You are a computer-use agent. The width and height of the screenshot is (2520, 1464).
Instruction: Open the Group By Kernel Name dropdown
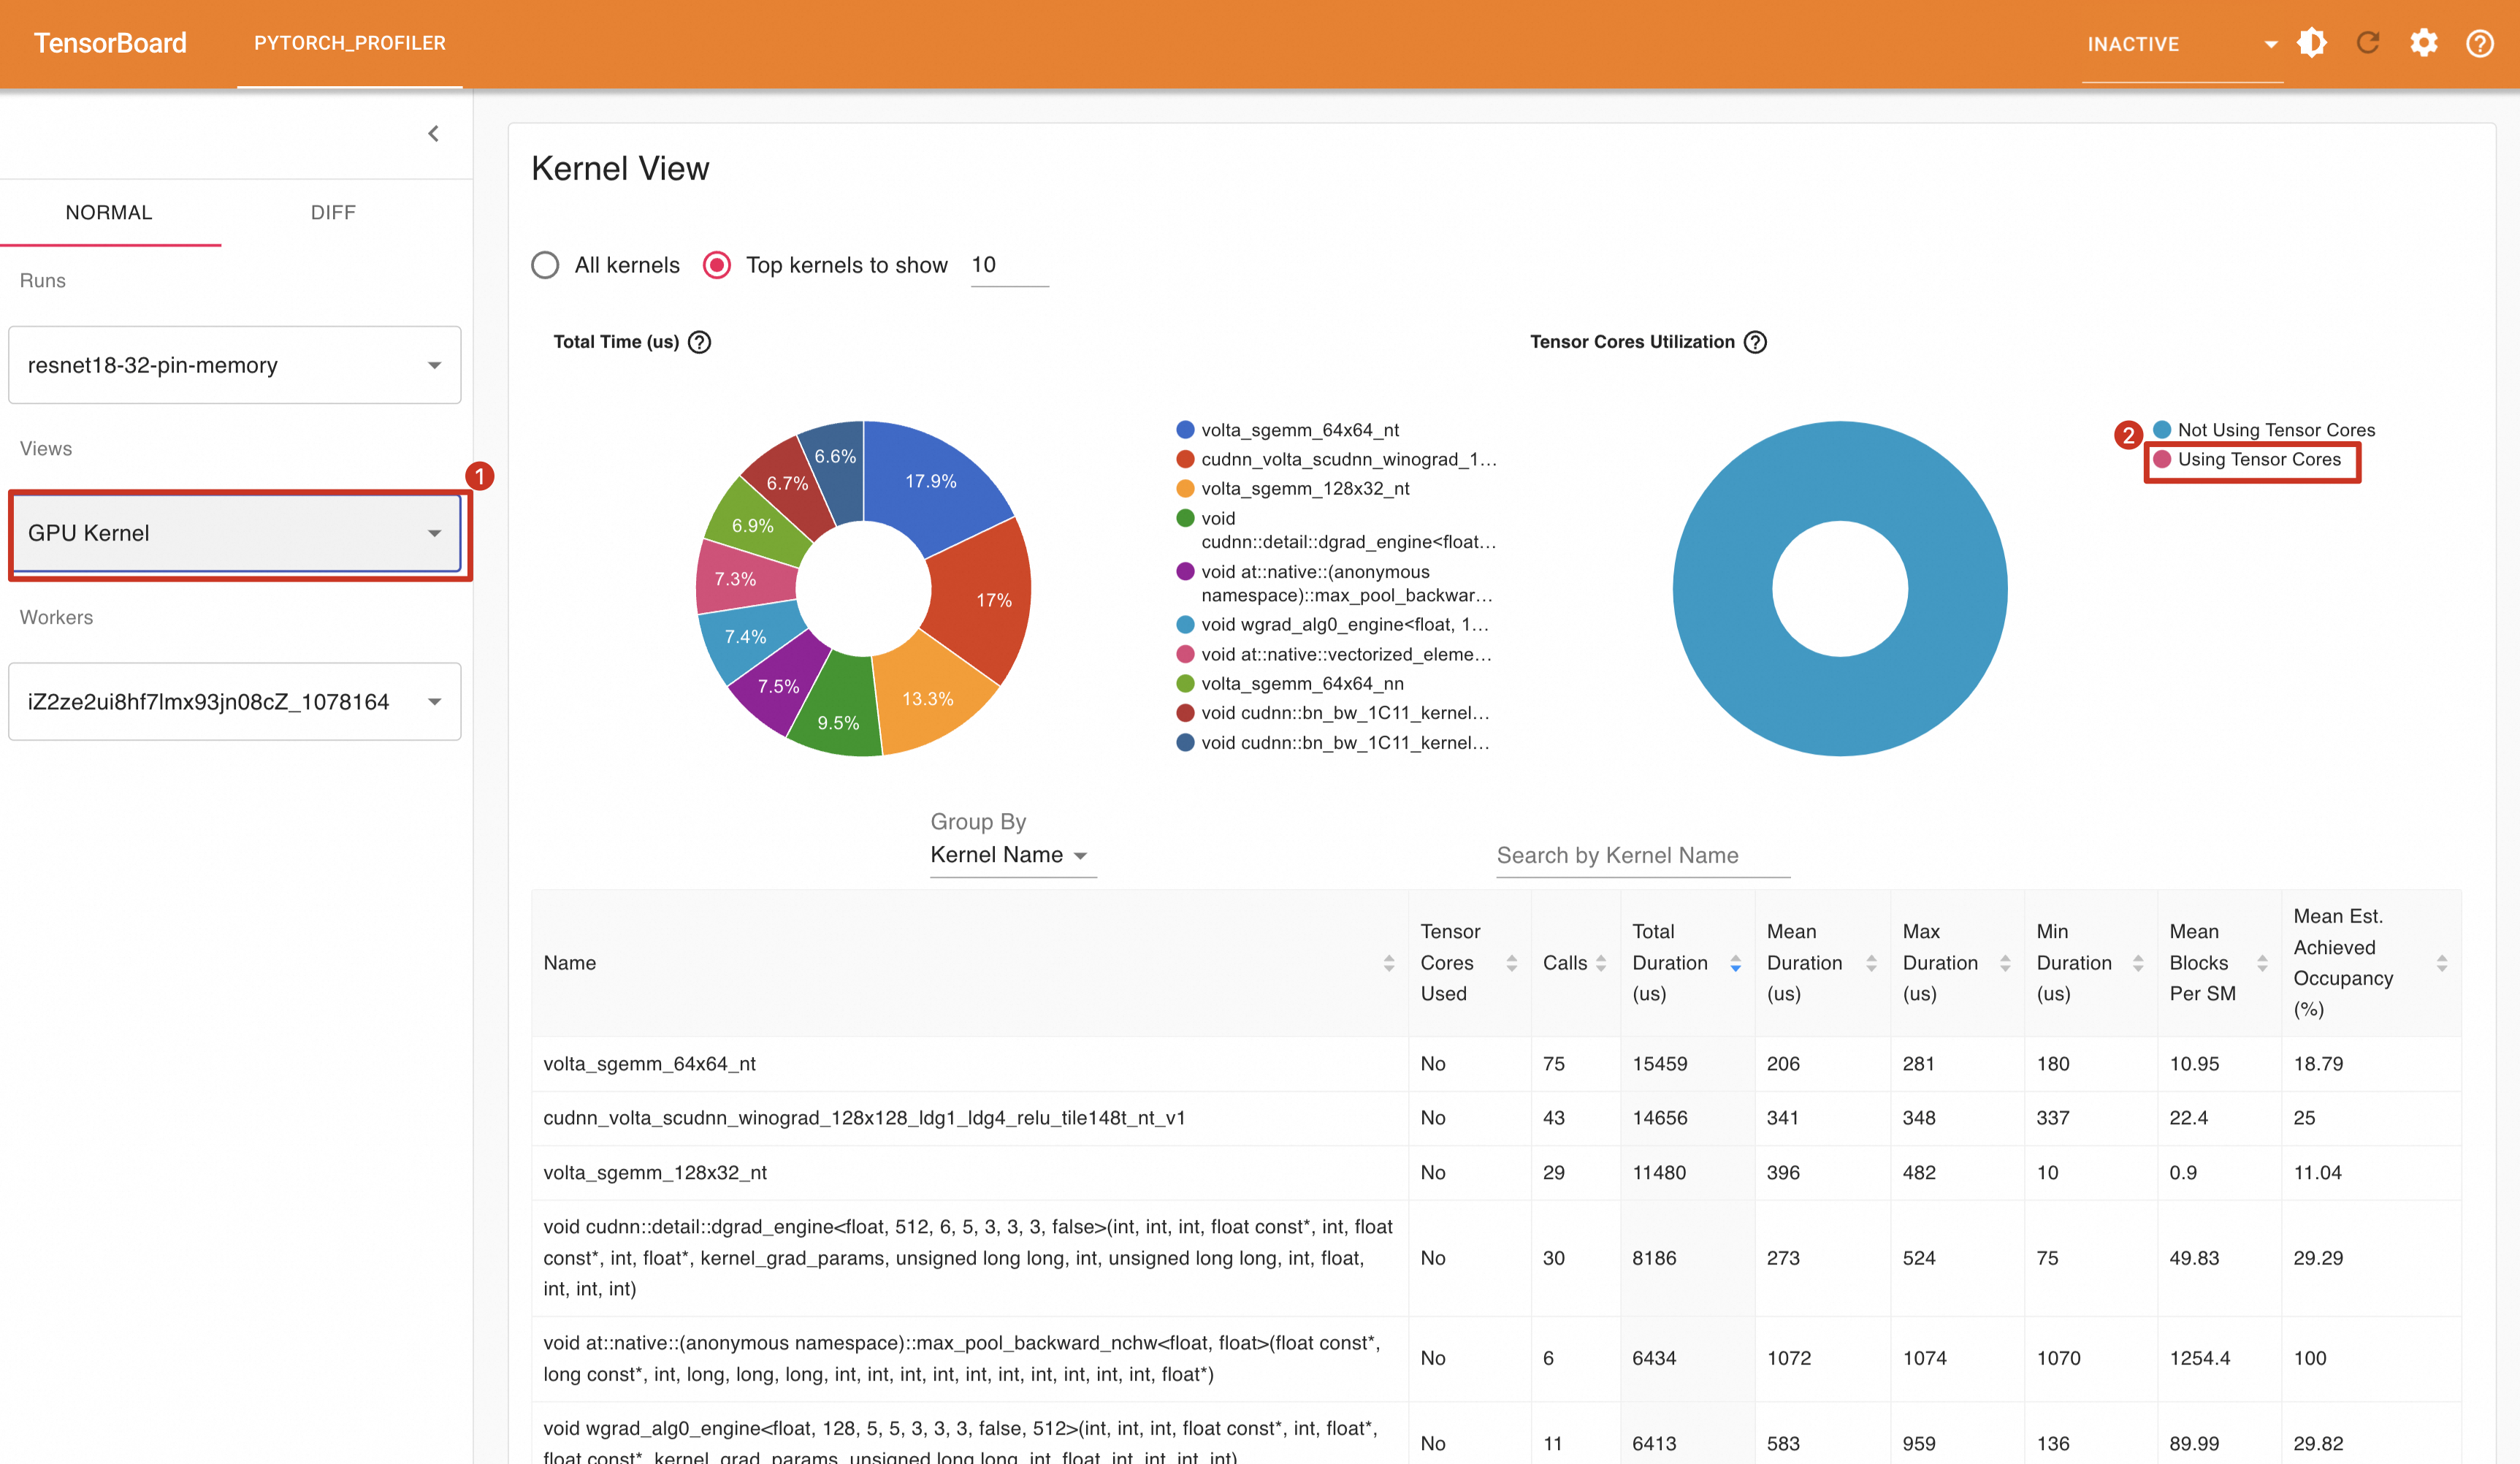[1013, 855]
